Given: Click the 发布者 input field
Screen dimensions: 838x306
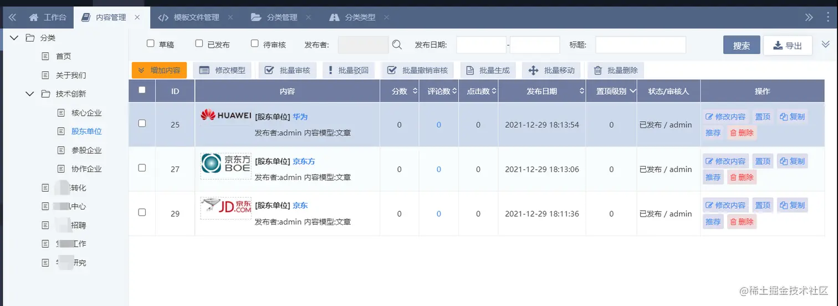Looking at the screenshot, I should [x=363, y=45].
